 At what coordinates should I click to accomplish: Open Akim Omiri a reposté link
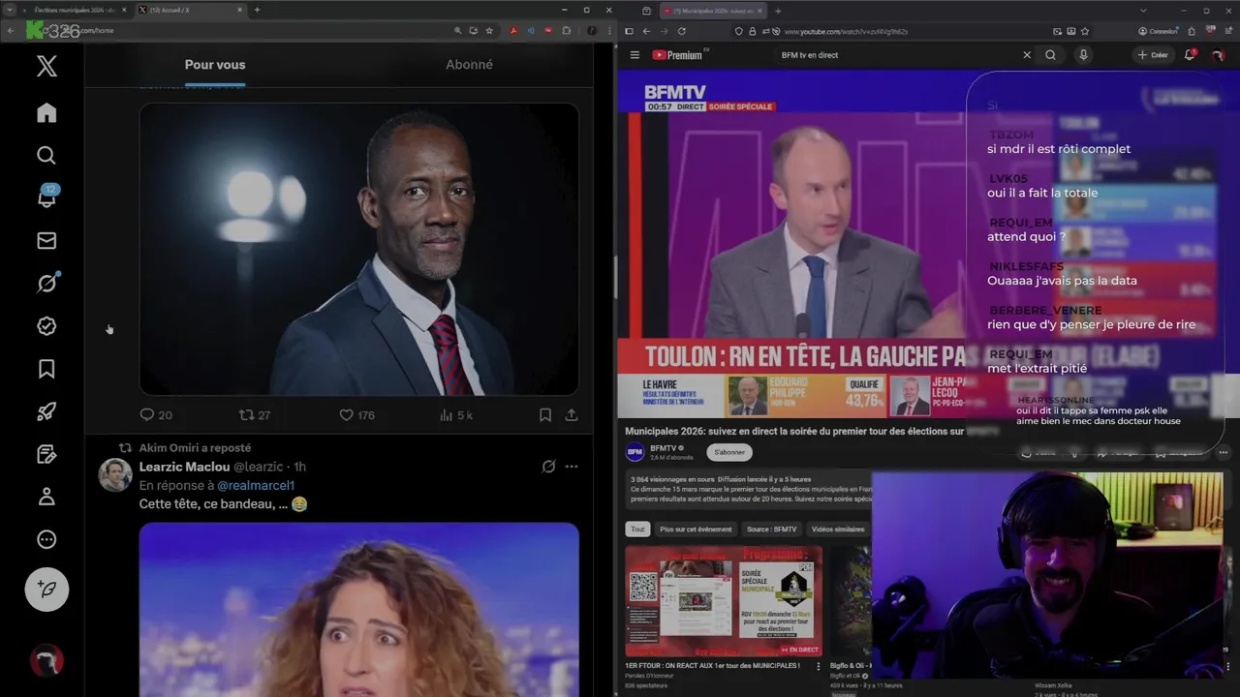(195, 448)
